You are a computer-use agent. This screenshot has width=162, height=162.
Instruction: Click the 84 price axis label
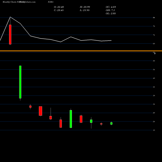pos(154,17)
